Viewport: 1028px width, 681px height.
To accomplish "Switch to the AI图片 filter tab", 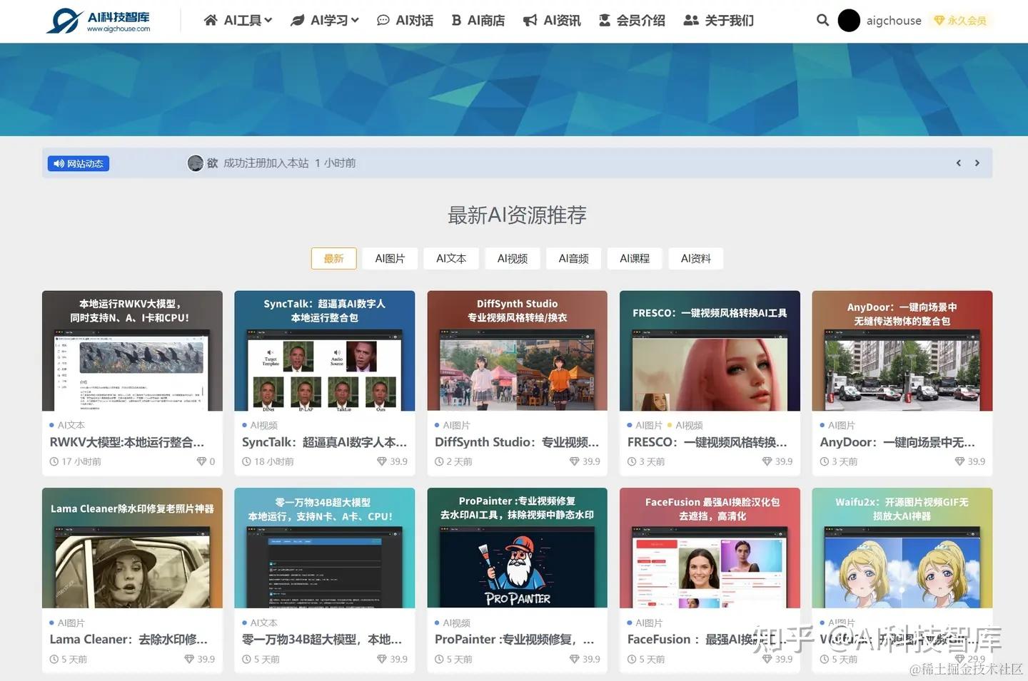I will [390, 258].
